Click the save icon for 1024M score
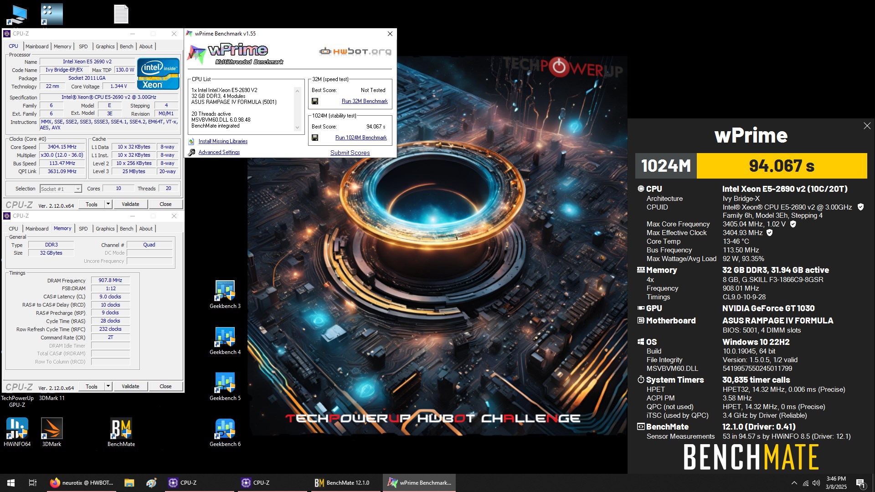This screenshot has width=875, height=492. tap(315, 138)
